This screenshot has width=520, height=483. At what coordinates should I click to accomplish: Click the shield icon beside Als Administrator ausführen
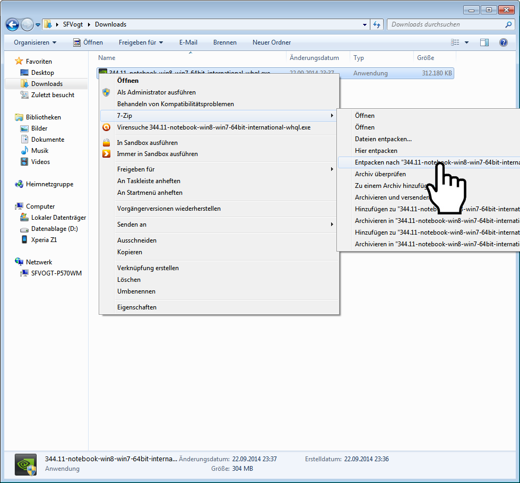point(106,92)
